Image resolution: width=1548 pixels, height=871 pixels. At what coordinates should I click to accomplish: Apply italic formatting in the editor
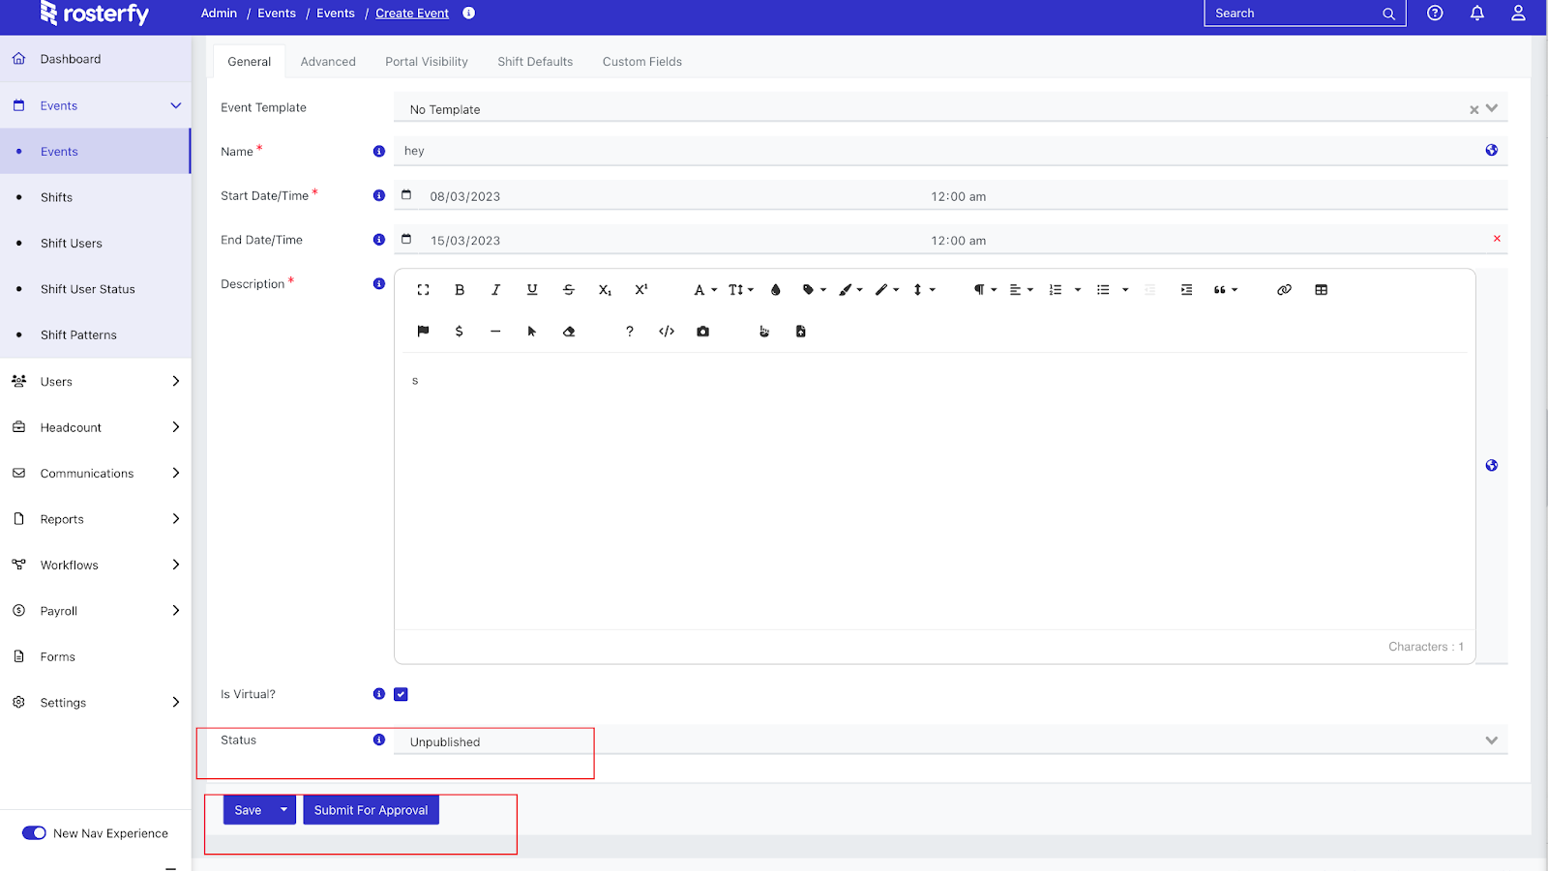click(495, 290)
